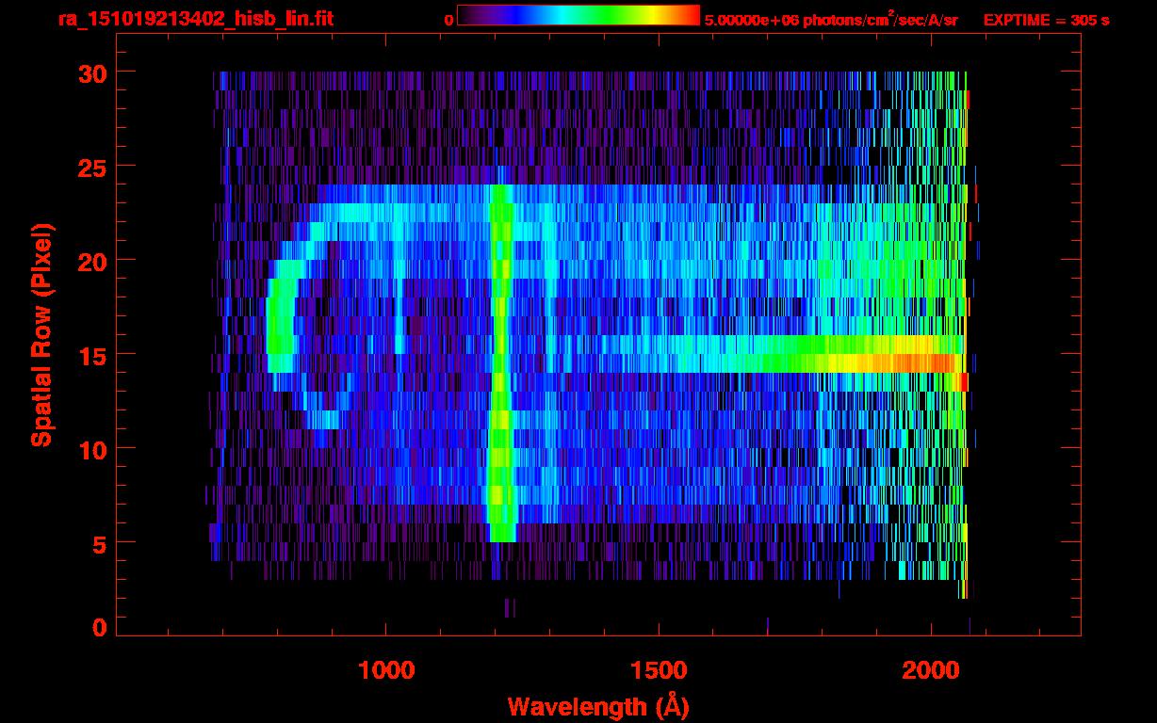The height and width of the screenshot is (723, 1157).
Task: Click the rainbow color scale bar
Action: pyautogui.click(x=578, y=15)
